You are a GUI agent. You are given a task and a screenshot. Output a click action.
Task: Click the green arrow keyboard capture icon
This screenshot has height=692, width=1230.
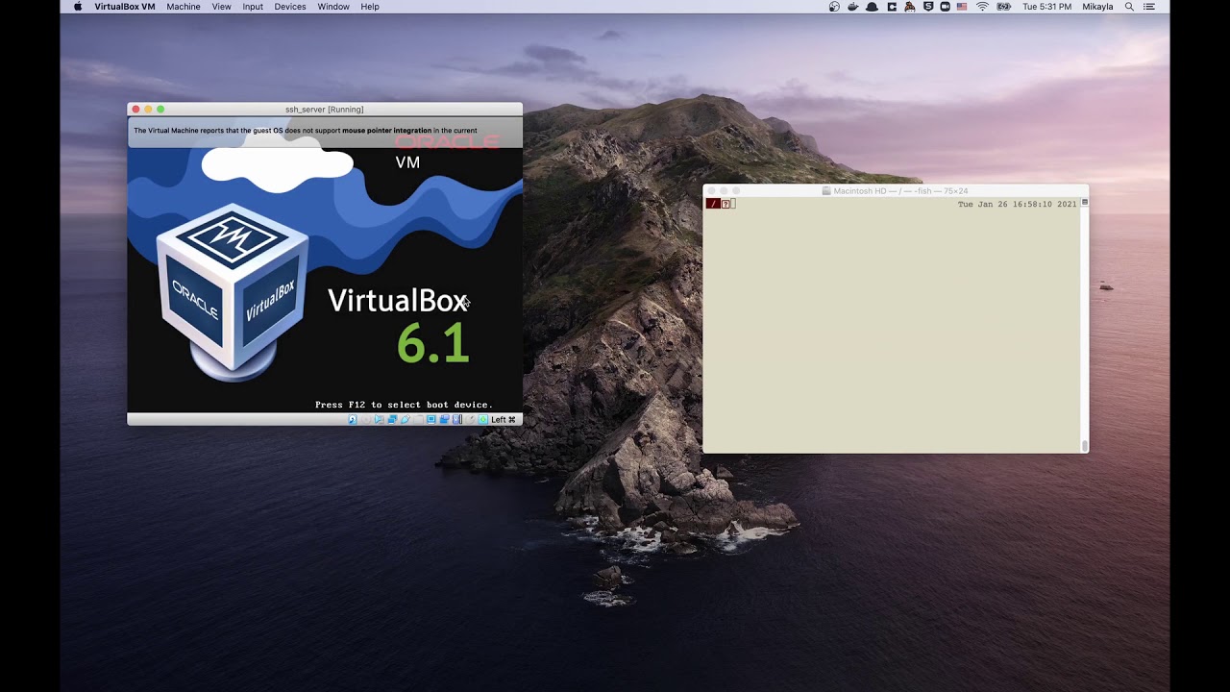click(x=482, y=419)
